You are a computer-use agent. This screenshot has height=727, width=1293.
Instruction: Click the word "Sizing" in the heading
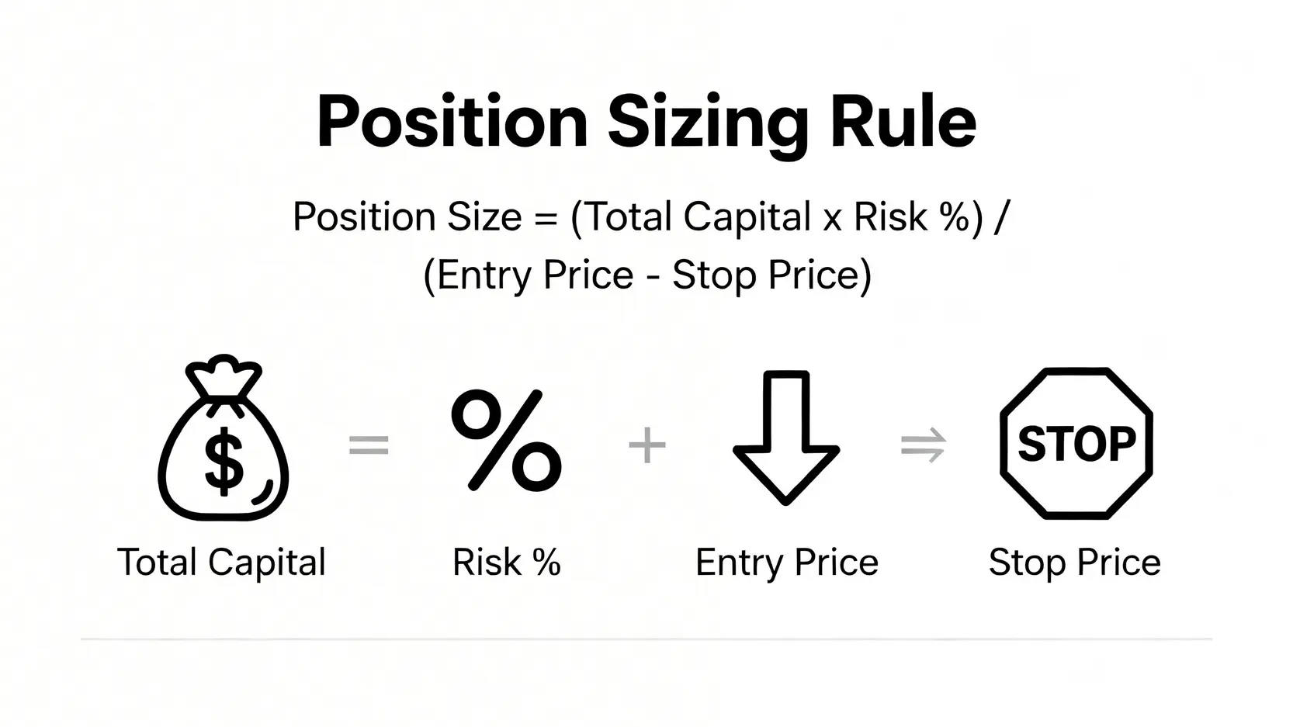tap(707, 123)
